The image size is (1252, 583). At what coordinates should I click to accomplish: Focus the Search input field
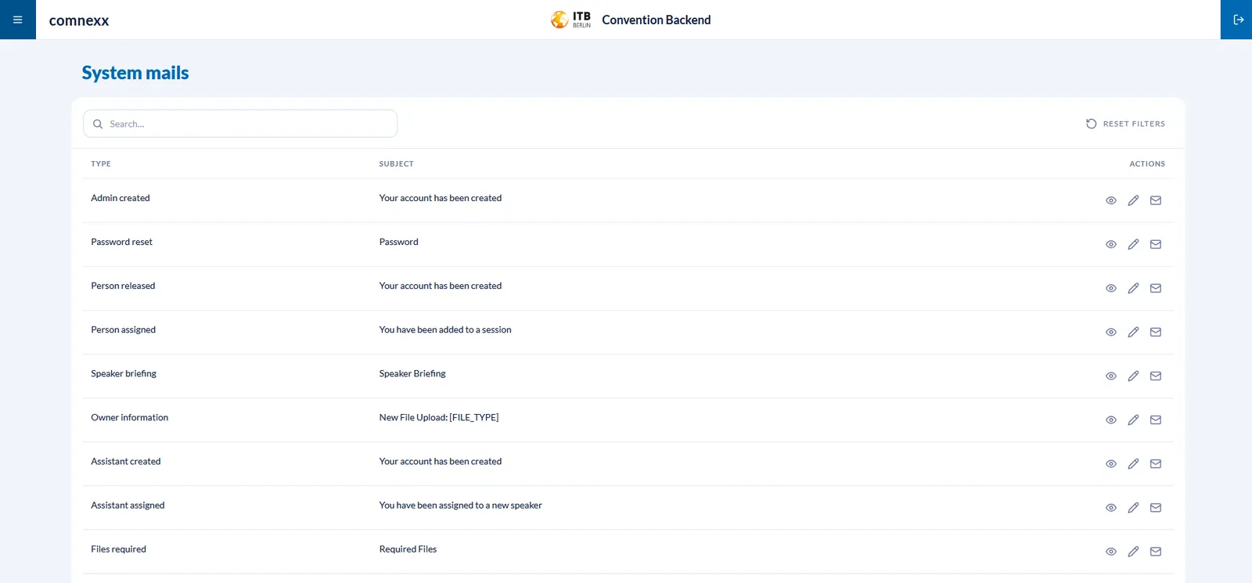pos(240,124)
